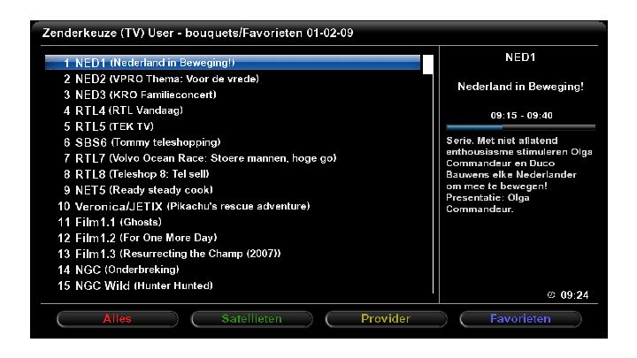Pick channel 4 RTL4 RTL Vandaag
Screen dimensions: 637x358
click(233, 110)
